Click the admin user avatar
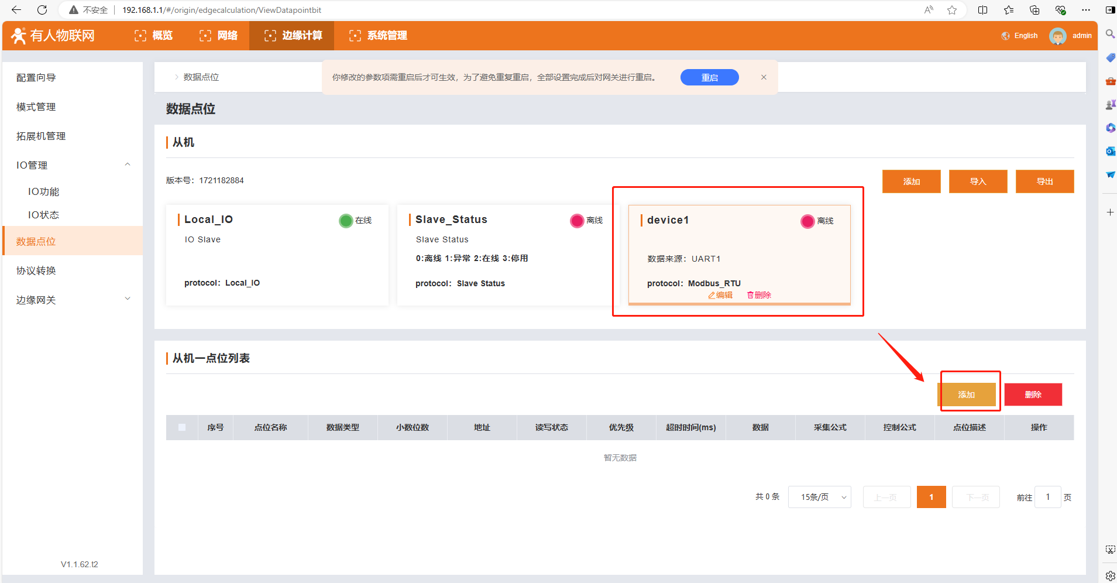Screen dimensions: 1117x583 1057,36
